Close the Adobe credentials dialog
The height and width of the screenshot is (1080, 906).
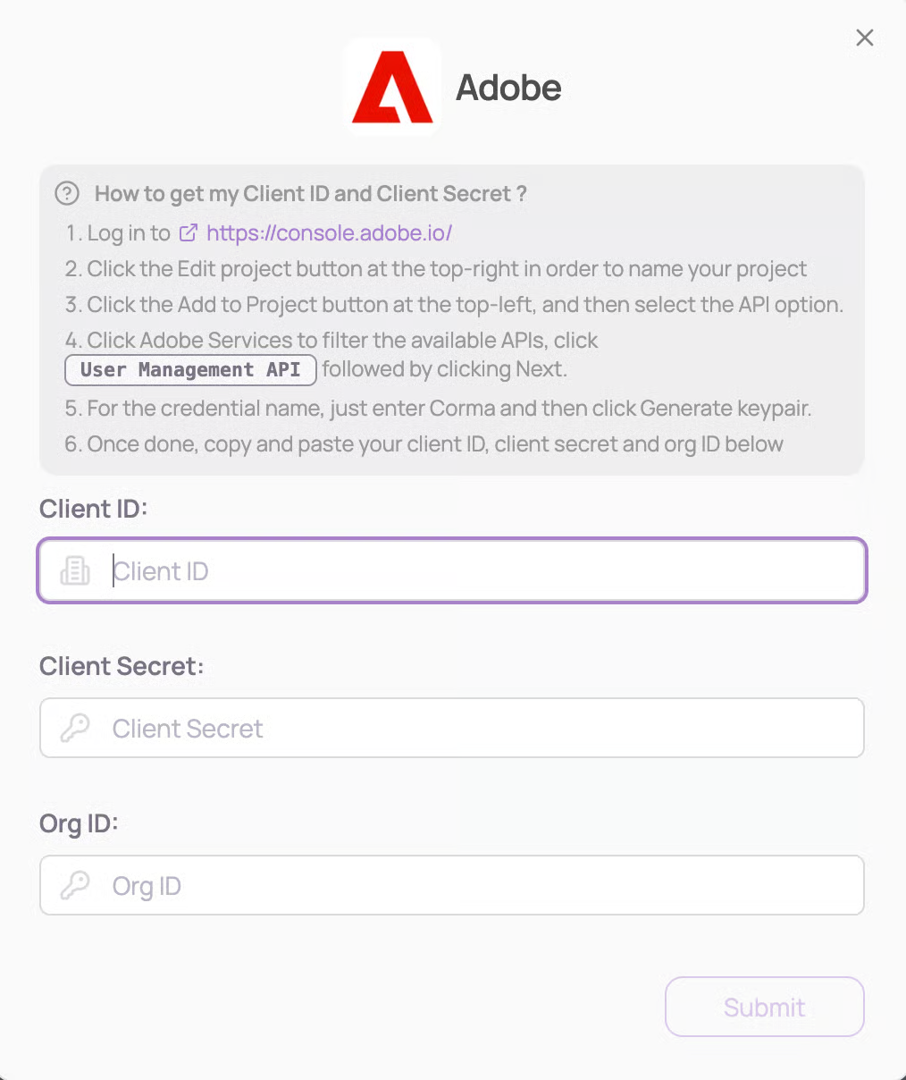864,38
